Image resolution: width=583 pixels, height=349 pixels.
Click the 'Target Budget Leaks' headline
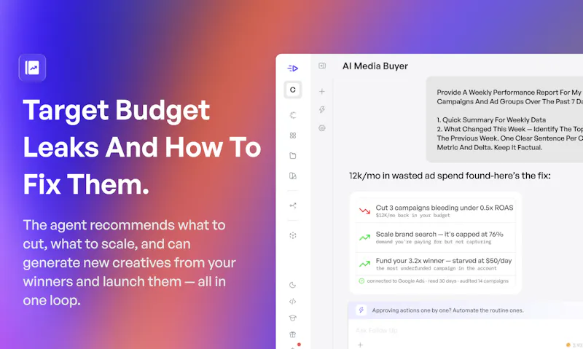[142, 147]
